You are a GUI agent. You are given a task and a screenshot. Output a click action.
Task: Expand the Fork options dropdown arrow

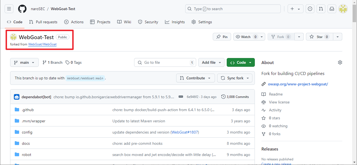[299, 37]
